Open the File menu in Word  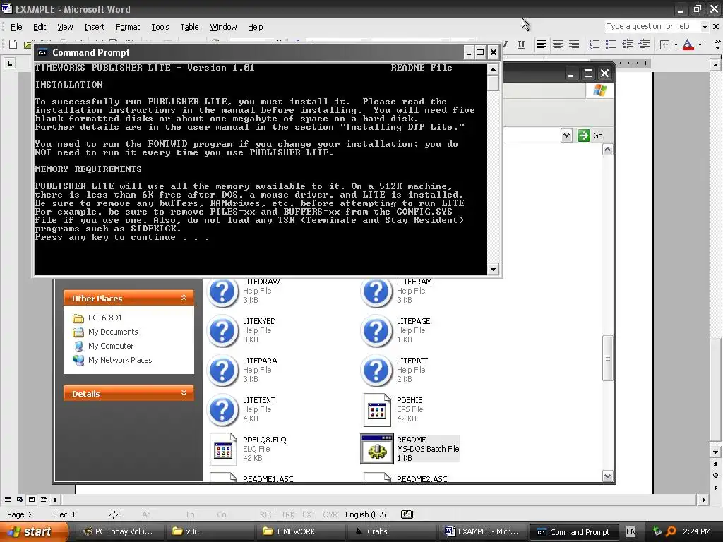pyautogui.click(x=16, y=27)
